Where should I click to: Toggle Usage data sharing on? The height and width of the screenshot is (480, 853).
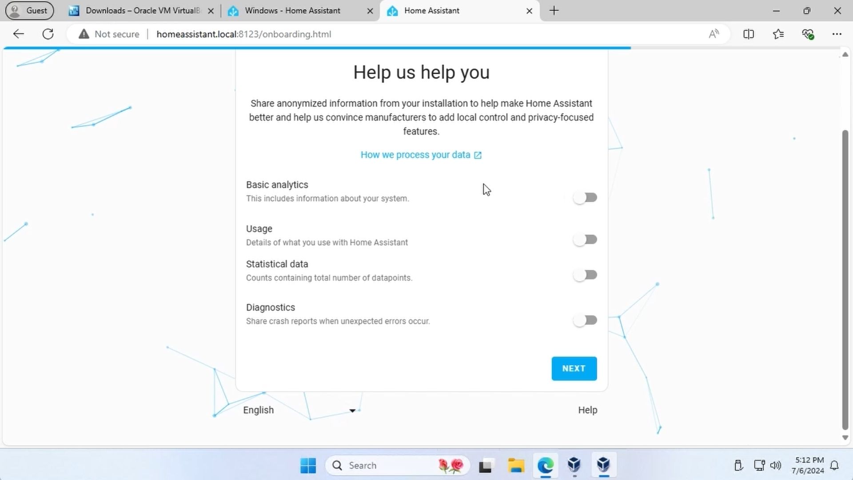point(584,239)
